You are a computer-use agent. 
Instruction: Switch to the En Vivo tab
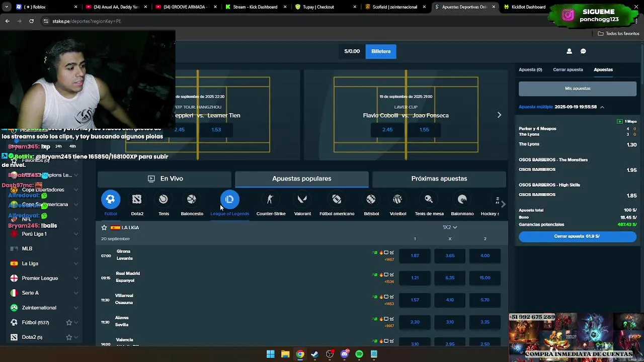click(x=165, y=178)
